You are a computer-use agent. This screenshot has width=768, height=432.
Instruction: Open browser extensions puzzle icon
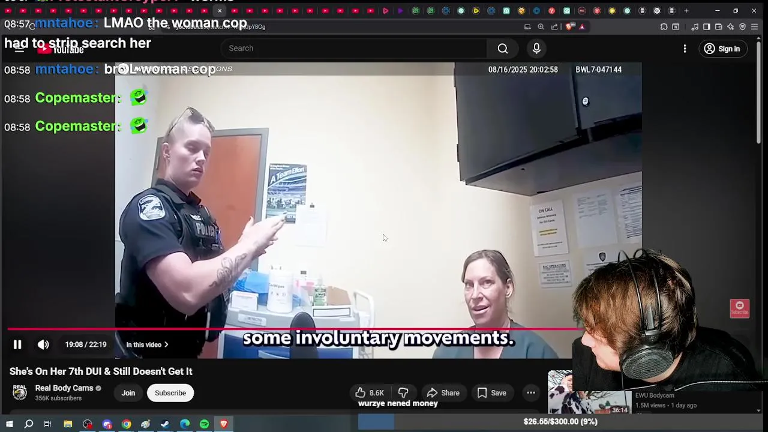(x=664, y=26)
